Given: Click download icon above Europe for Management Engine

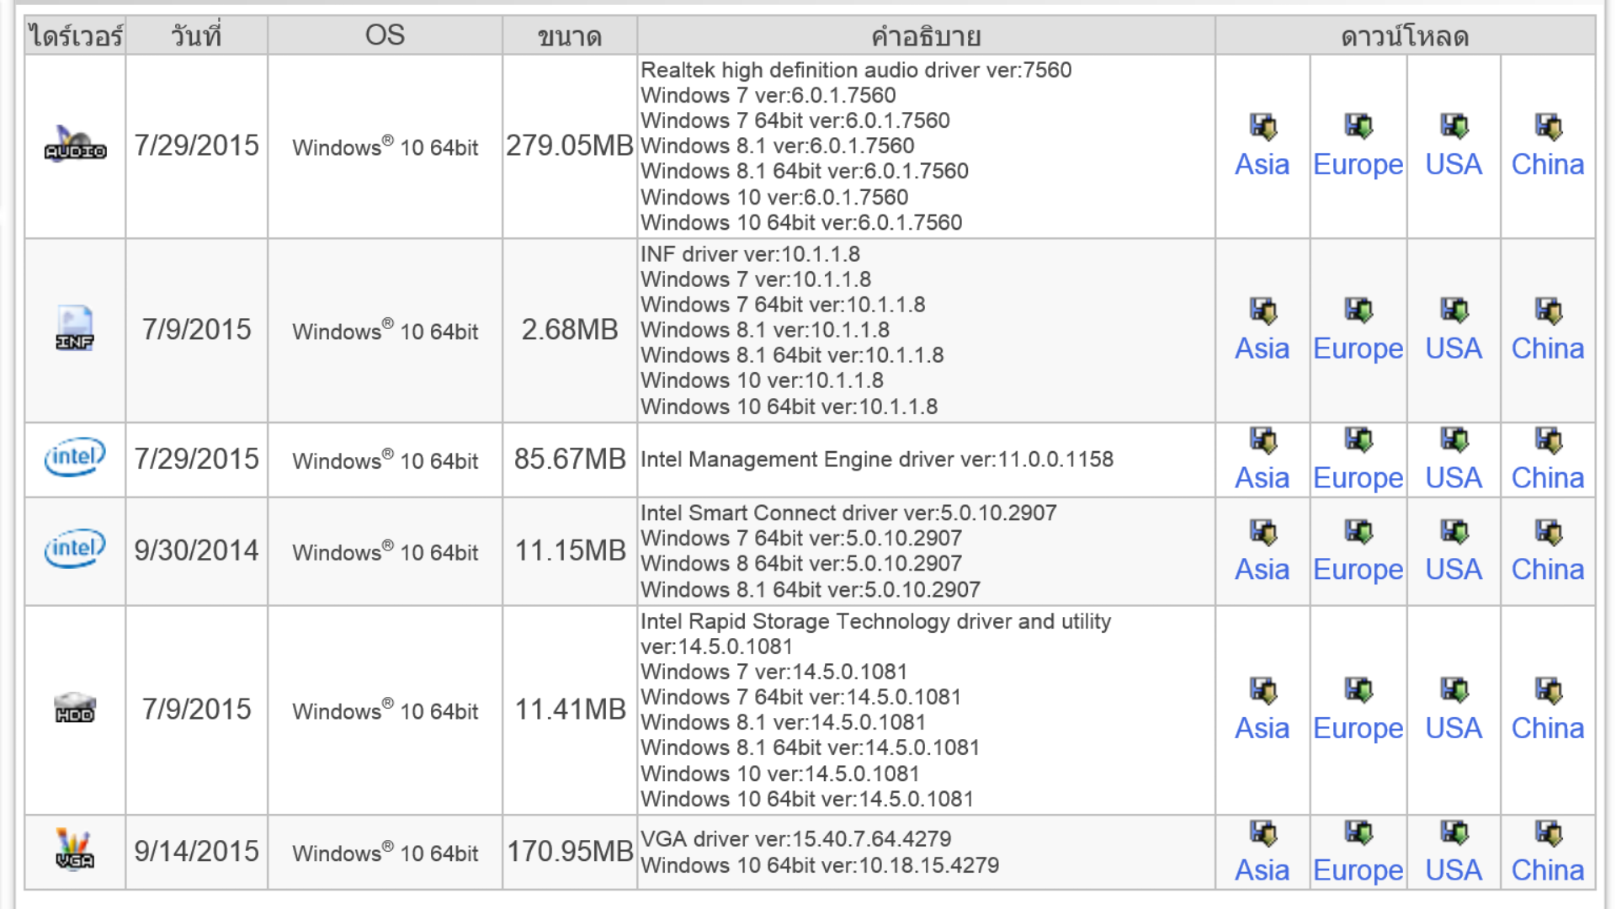Looking at the screenshot, I should (x=1358, y=439).
